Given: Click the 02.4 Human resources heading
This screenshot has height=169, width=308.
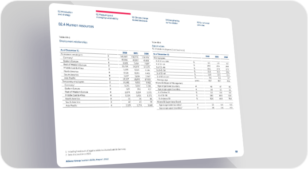Looking at the screenshot, I should 76,25.
